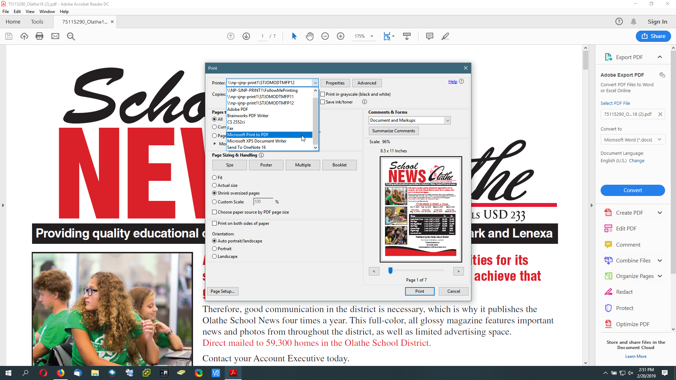Click the Advanced button
The width and height of the screenshot is (676, 380).
point(367,83)
